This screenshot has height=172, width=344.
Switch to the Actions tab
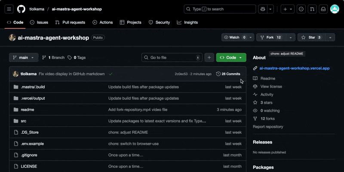(103, 22)
